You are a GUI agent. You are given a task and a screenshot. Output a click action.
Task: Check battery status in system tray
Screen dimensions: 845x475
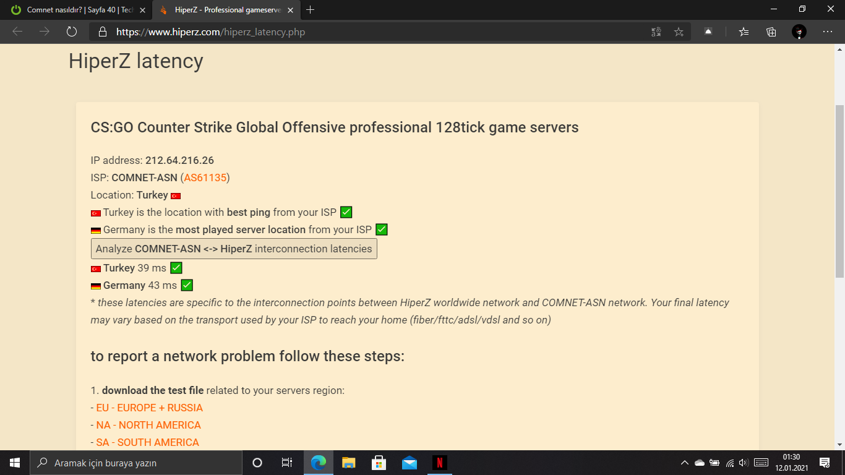714,463
